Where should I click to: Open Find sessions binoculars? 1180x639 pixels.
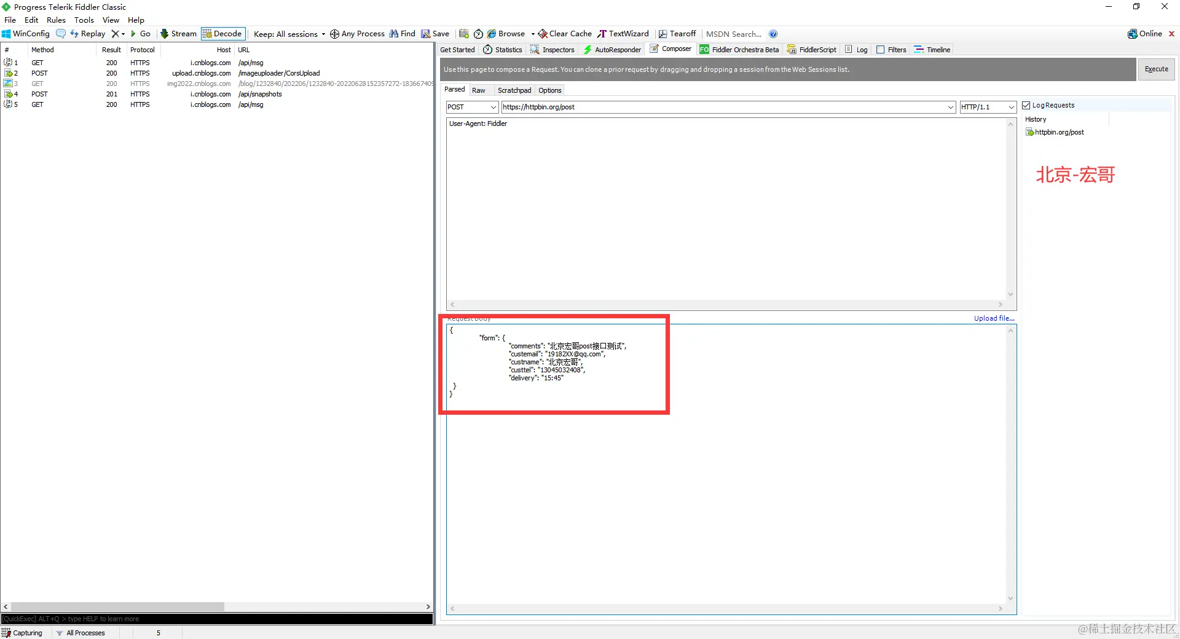pyautogui.click(x=402, y=34)
